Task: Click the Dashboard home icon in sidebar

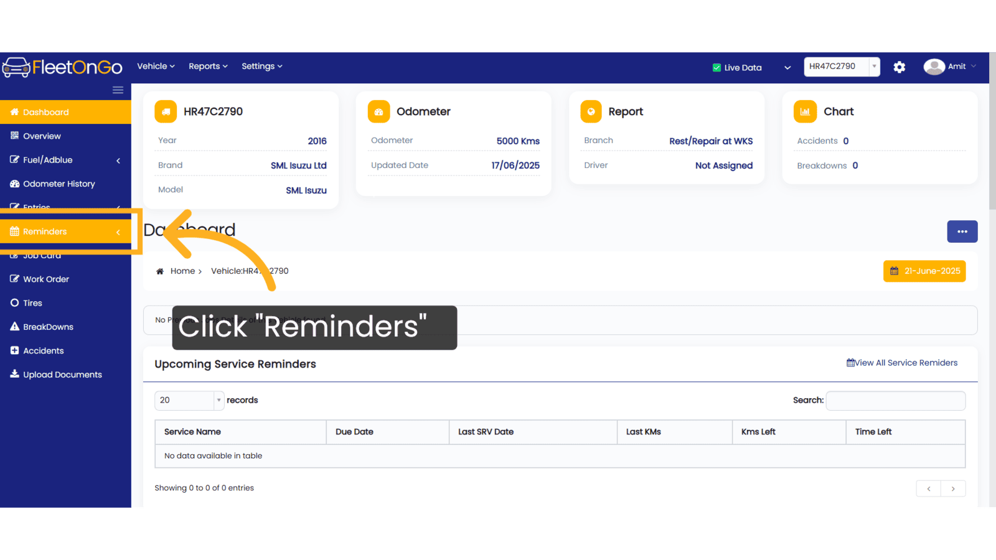Action: (x=14, y=112)
